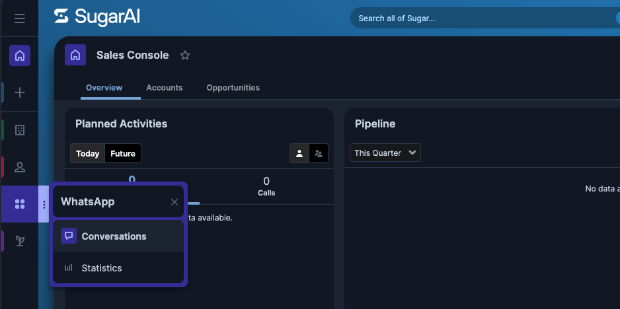The image size is (620, 309).
Task: Select the WhatsApp apps grid icon
Action: pyautogui.click(x=20, y=204)
